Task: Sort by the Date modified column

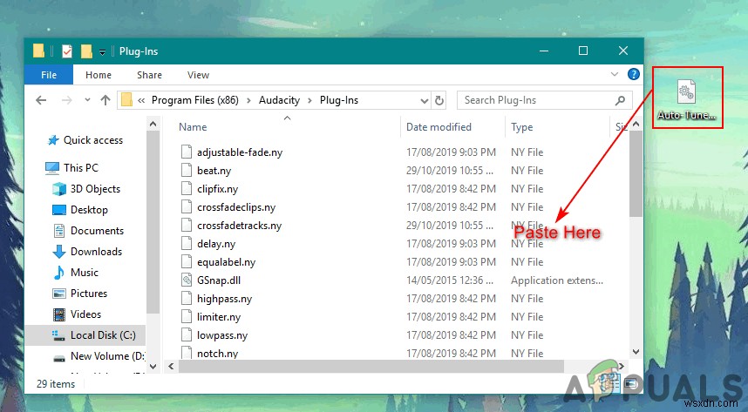Action: pyautogui.click(x=439, y=127)
